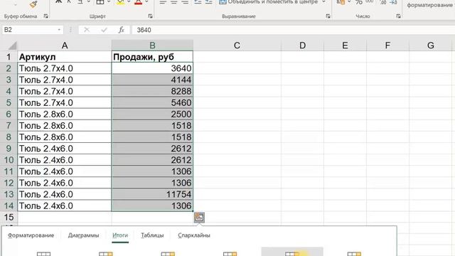This screenshot has height=256, width=455.
Task: Click the Format Painter brush icon
Action: click(x=33, y=4)
